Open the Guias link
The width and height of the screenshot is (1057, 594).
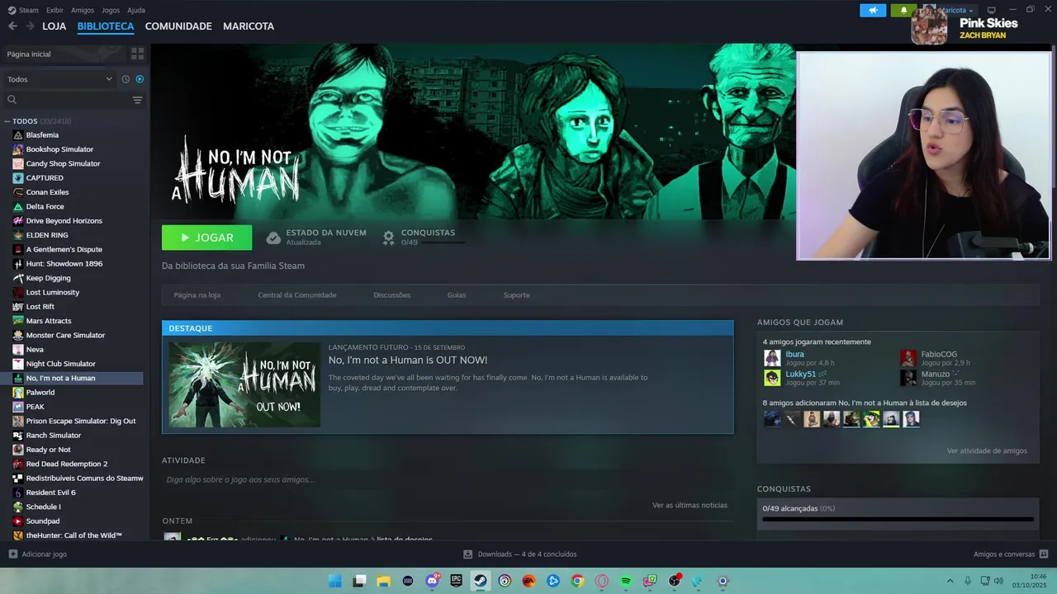coord(457,295)
